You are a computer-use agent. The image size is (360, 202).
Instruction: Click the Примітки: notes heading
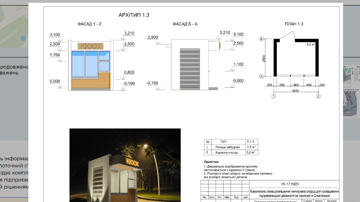[212, 162]
